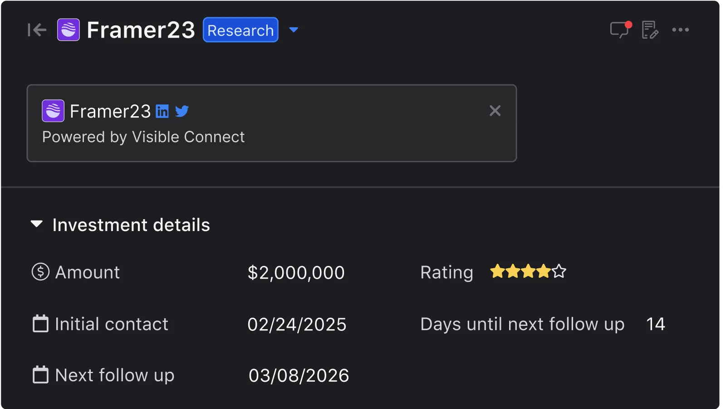Image resolution: width=726 pixels, height=409 pixels.
Task: Click the collapse panel arrow icon
Action: 37,30
